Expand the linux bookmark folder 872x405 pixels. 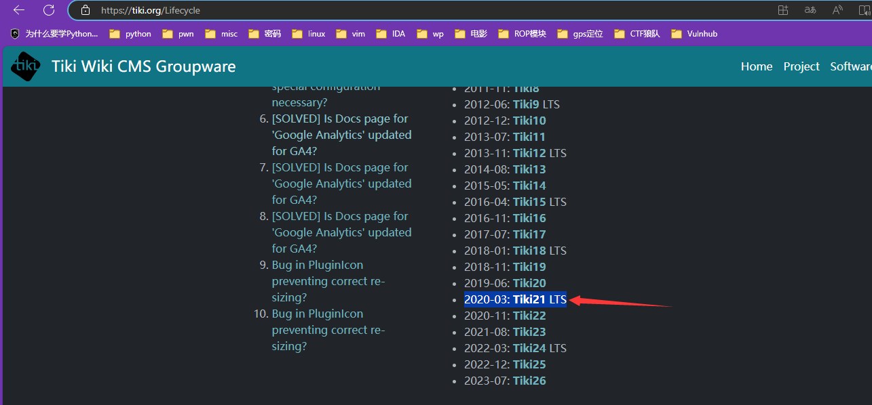tap(308, 34)
